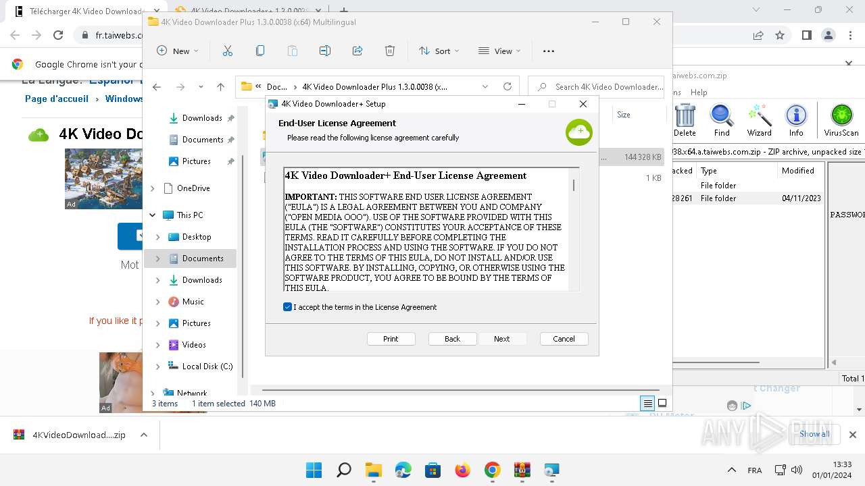Screen dimensions: 865x486
Task: Expand the address bar history dropdown
Action: [x=485, y=86]
